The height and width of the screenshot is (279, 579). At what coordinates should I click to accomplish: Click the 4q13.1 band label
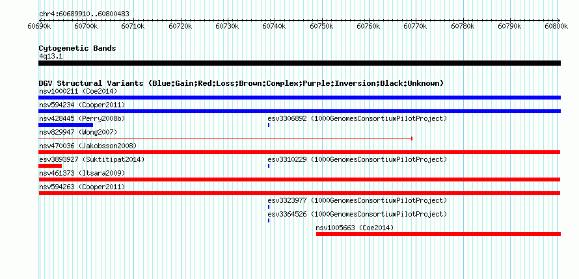click(x=51, y=56)
